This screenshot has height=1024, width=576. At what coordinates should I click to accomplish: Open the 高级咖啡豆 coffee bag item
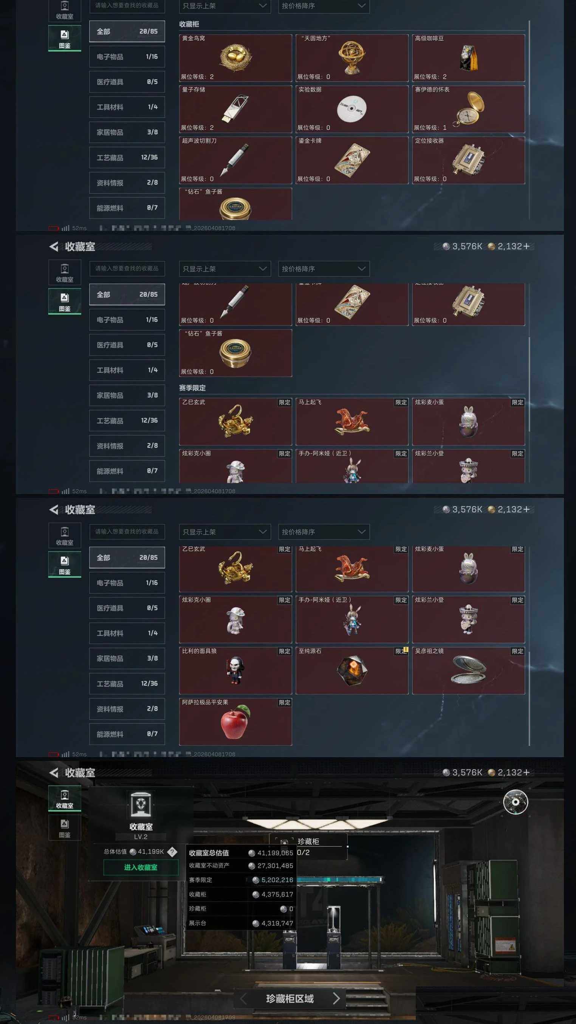tap(468, 58)
